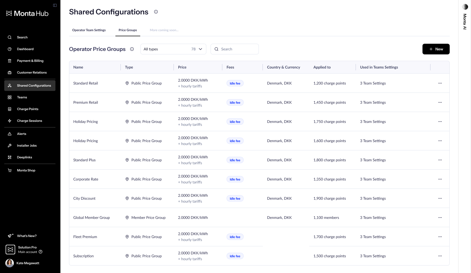
Task: Open the Search item in the sidebar
Action: click(30, 37)
